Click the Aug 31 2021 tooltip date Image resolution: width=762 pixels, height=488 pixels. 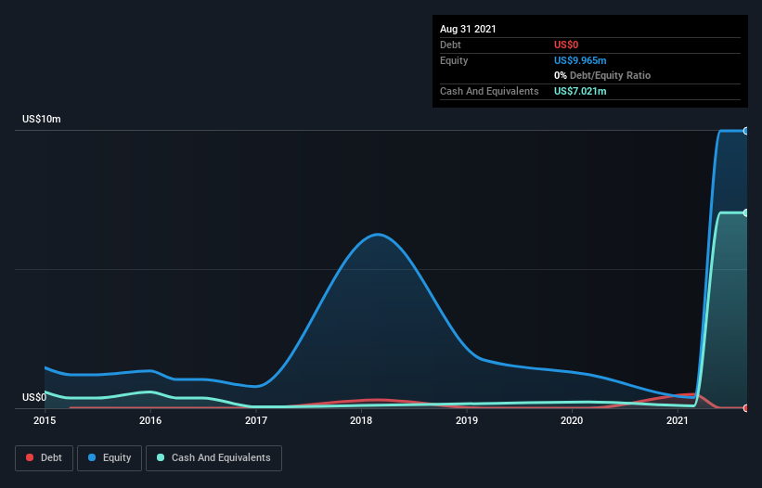[x=468, y=29]
